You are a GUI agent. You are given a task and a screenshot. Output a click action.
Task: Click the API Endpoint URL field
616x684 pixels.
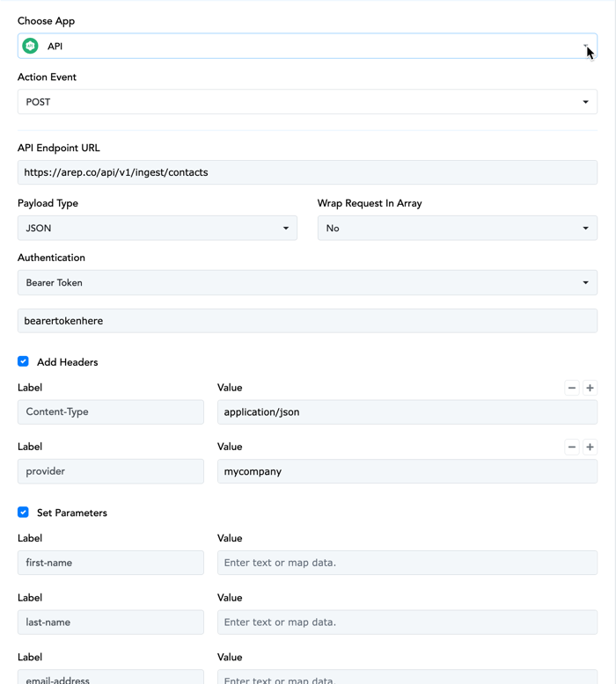coord(307,172)
